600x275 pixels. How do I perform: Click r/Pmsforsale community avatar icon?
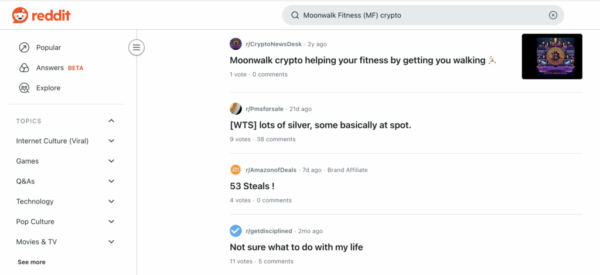tap(236, 109)
